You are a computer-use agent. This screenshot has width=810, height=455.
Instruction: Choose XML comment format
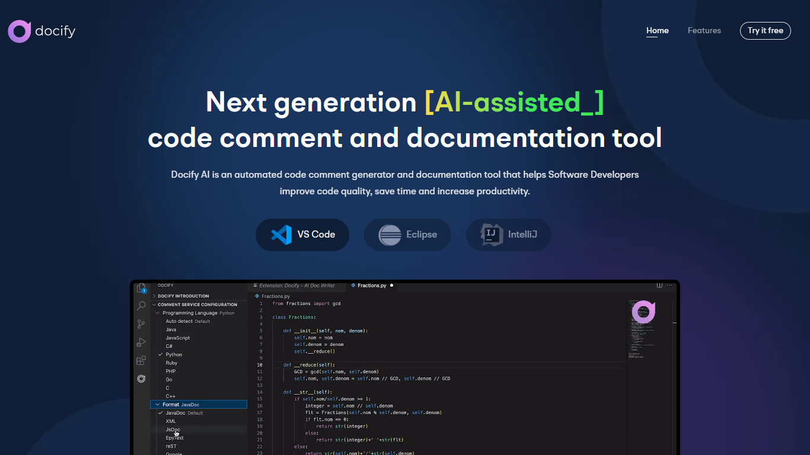pyautogui.click(x=171, y=421)
